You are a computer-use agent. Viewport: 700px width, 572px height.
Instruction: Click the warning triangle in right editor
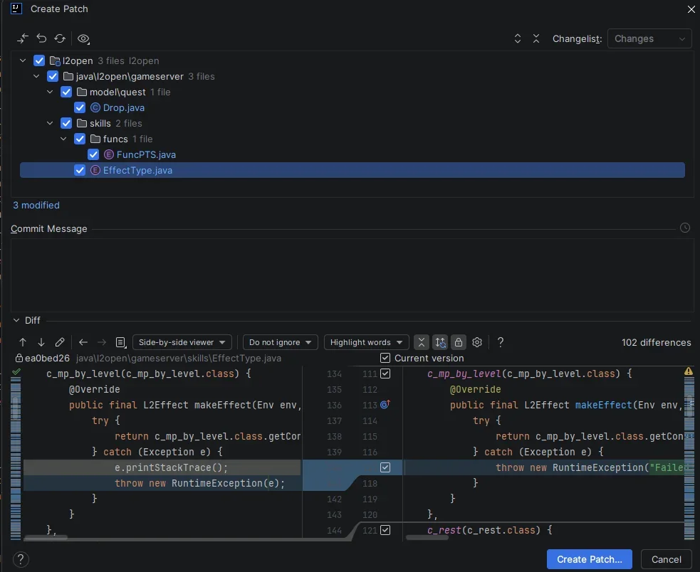(x=689, y=371)
